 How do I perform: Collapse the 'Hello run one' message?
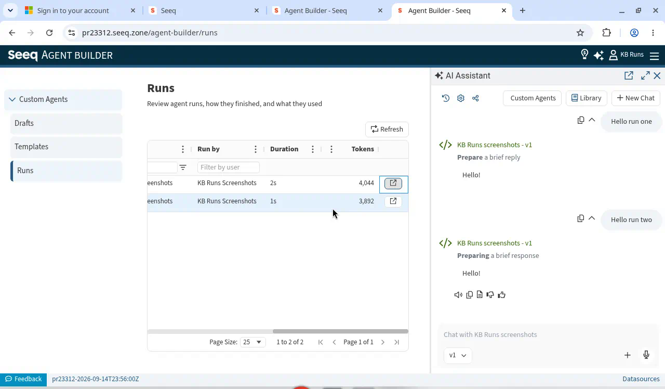tap(592, 120)
